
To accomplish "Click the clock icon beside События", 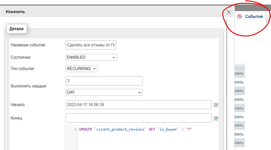I will point(239,16).
